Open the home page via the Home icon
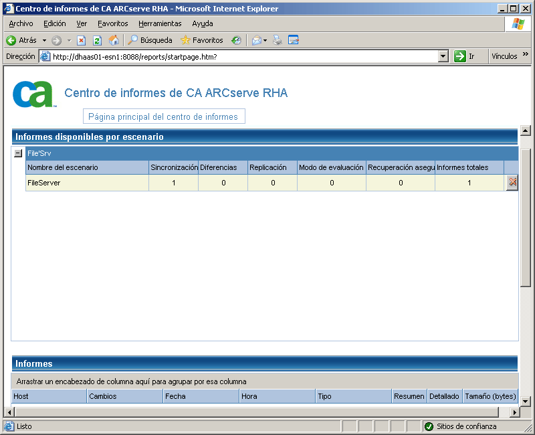535x435 pixels. [x=114, y=39]
